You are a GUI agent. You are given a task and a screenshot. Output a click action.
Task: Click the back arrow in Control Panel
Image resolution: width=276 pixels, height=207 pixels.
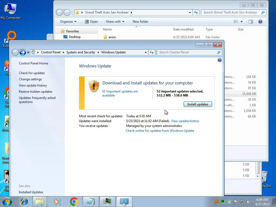point(15,52)
